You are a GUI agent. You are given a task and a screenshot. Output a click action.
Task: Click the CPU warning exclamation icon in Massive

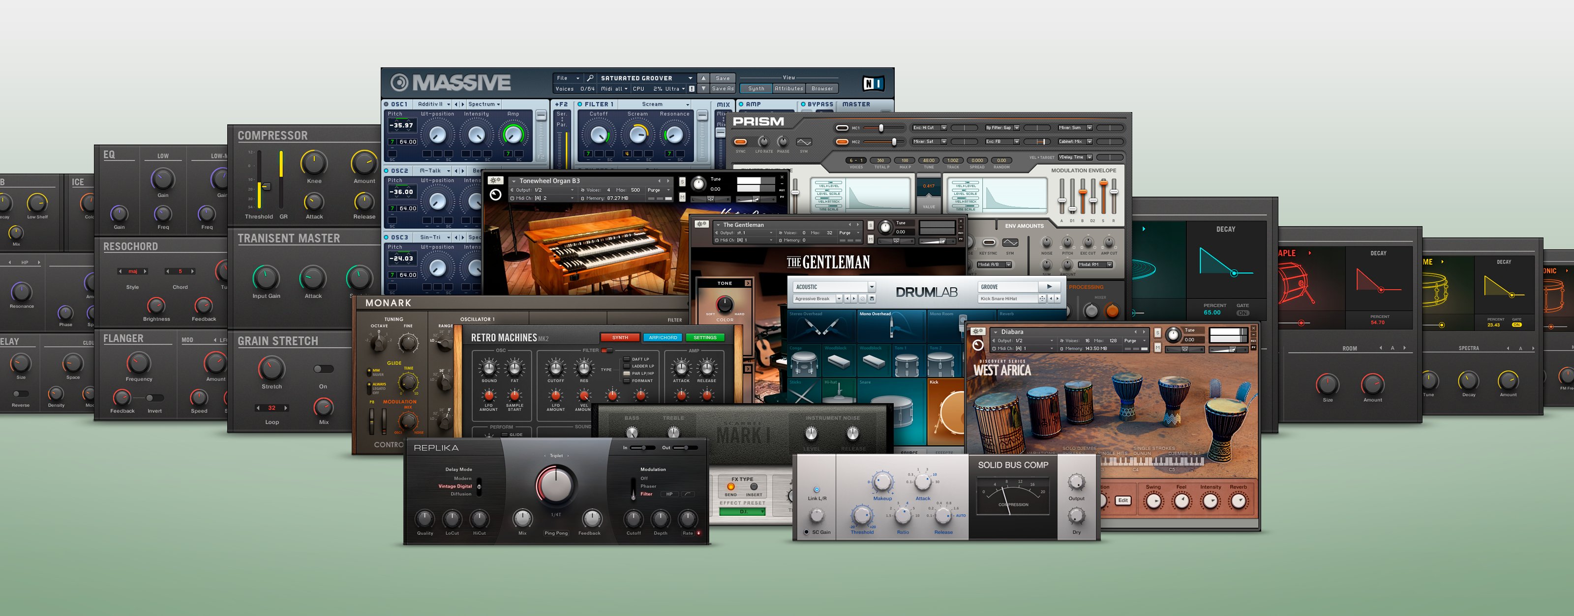point(692,88)
